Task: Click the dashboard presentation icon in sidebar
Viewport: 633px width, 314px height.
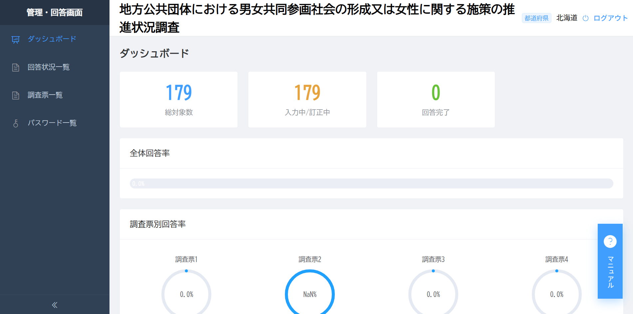Action: tap(16, 40)
